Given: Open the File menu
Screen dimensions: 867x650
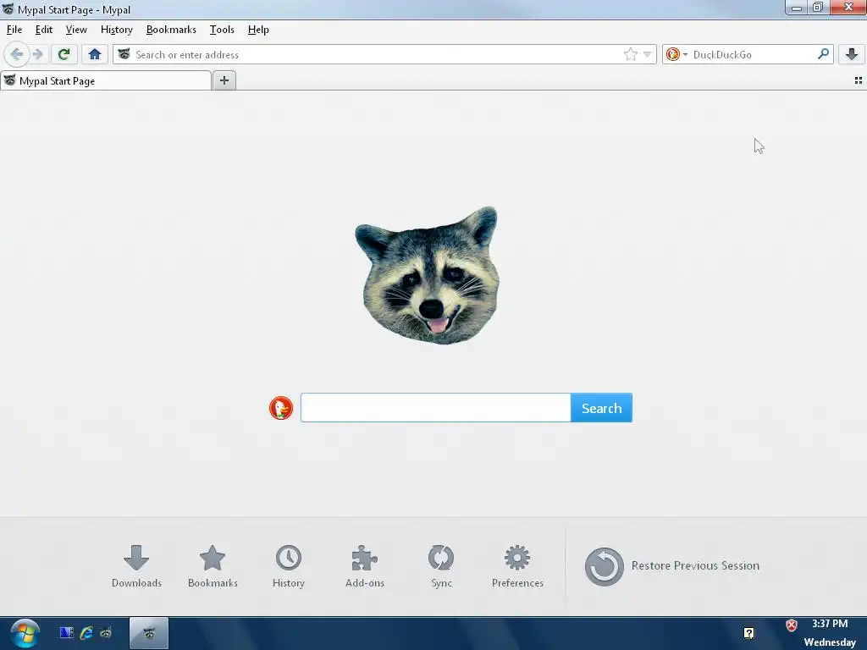Looking at the screenshot, I should point(14,30).
